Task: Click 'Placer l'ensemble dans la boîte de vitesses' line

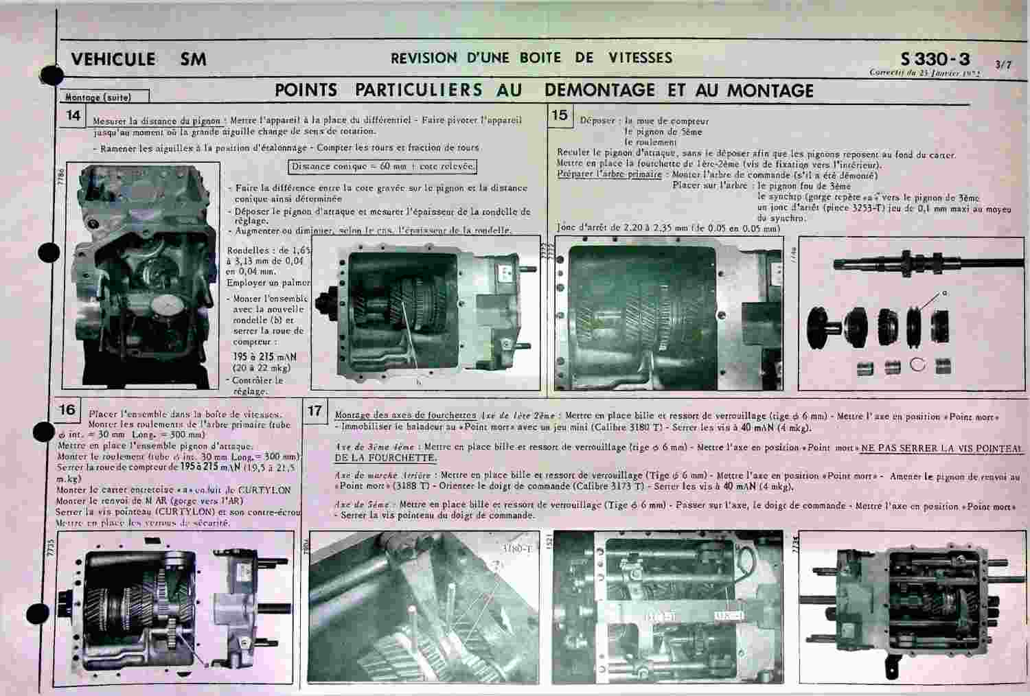Action: [x=185, y=414]
